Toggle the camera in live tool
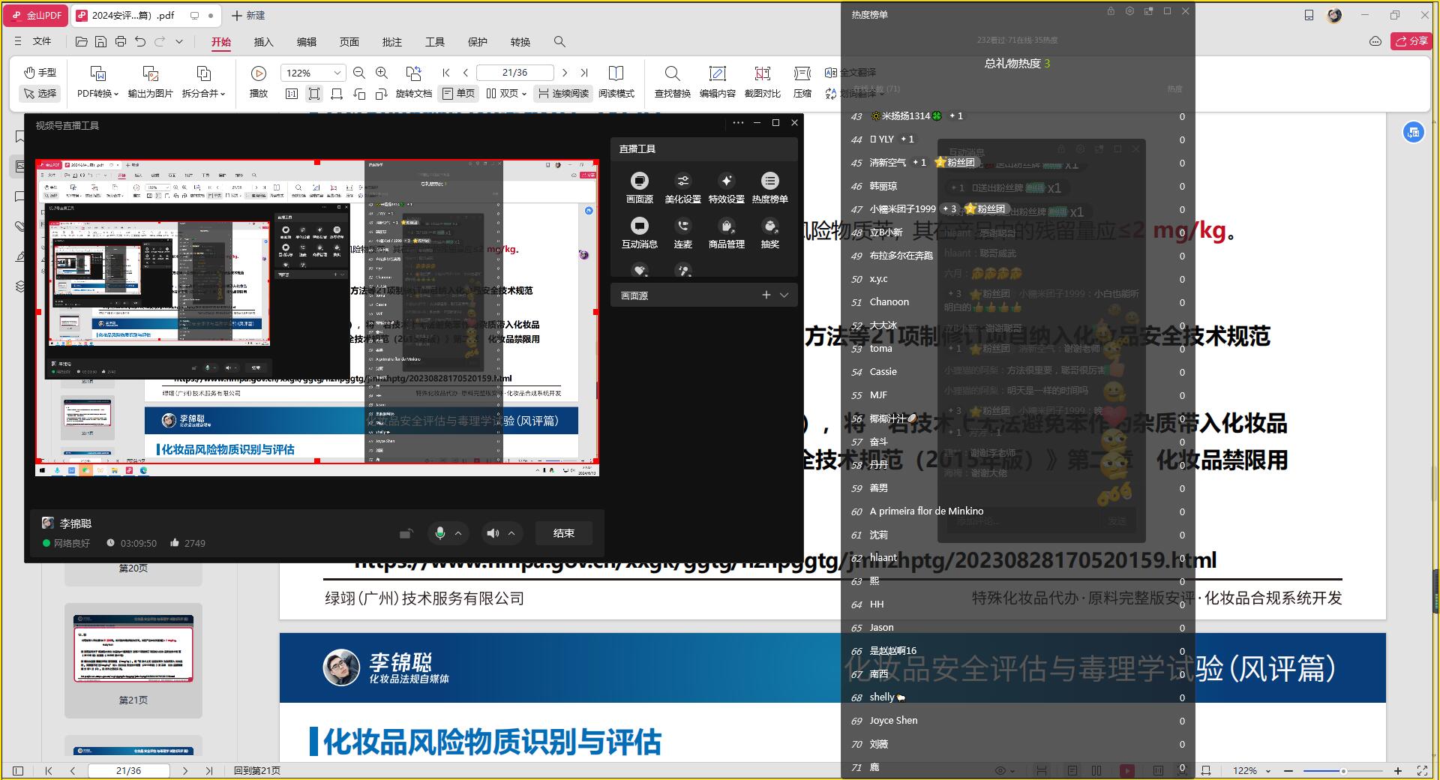 pyautogui.click(x=406, y=533)
